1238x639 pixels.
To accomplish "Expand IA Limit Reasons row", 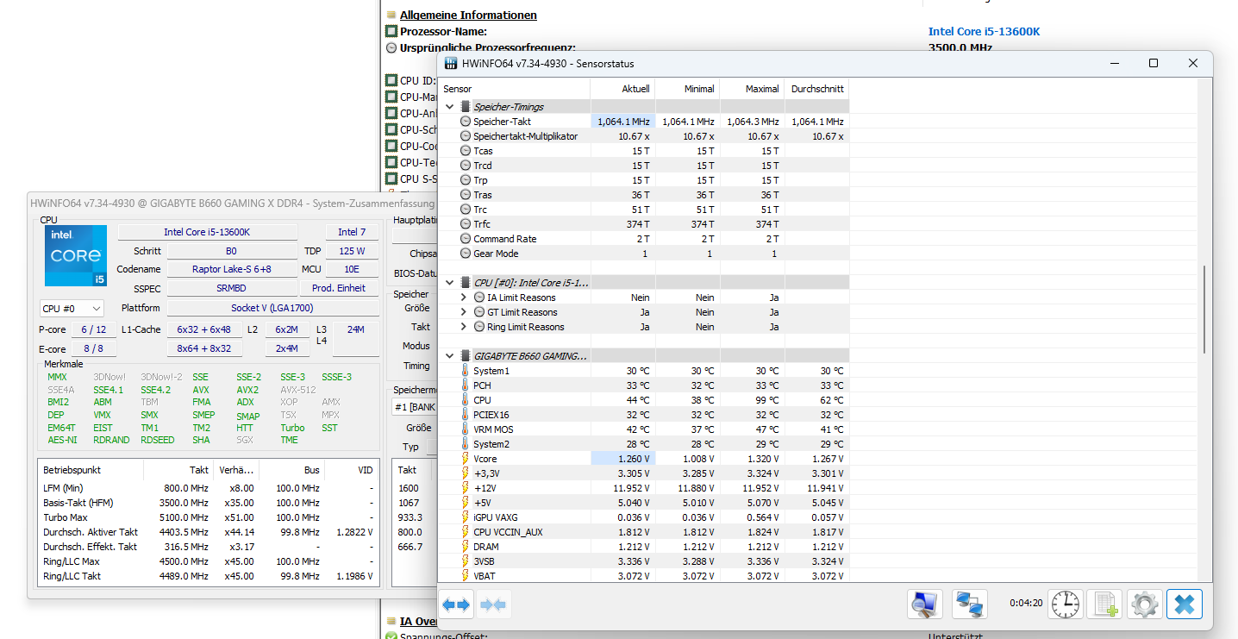I will 465,298.
